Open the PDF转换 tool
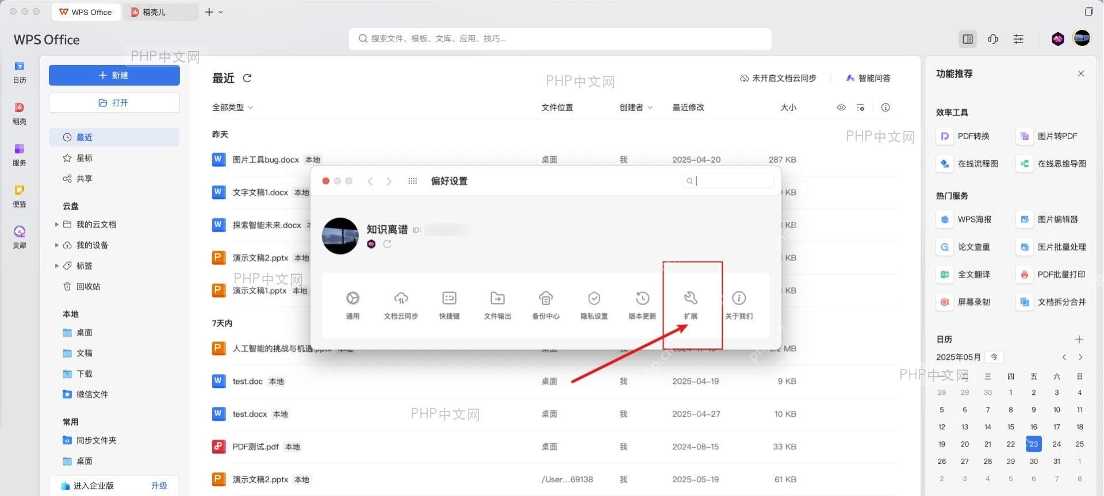Screen dimensions: 1104x496 [964, 136]
